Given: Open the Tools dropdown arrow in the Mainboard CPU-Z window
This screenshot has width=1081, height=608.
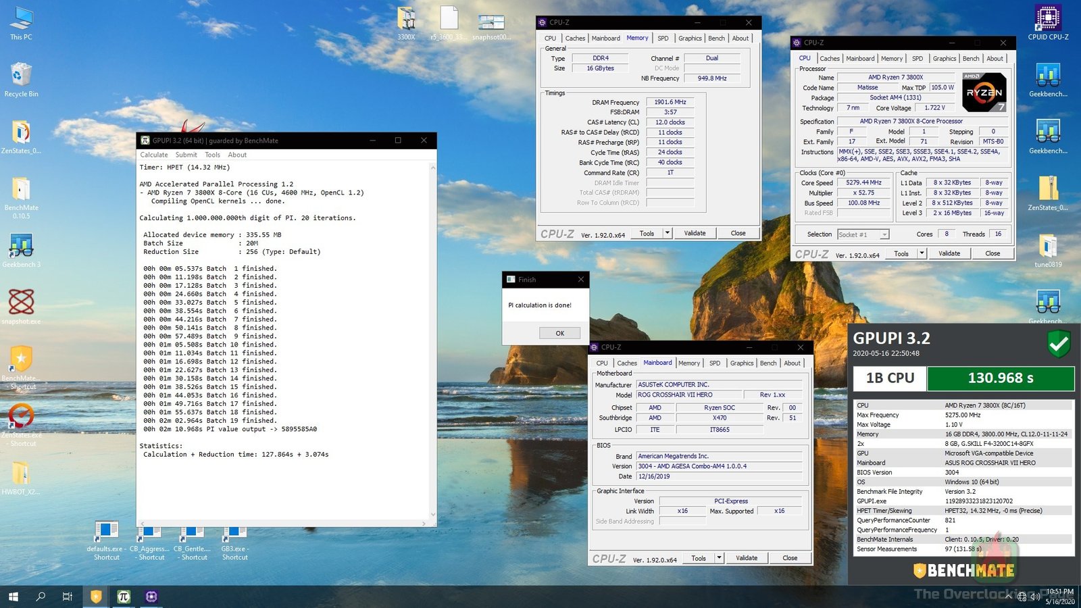Looking at the screenshot, I should [718, 557].
